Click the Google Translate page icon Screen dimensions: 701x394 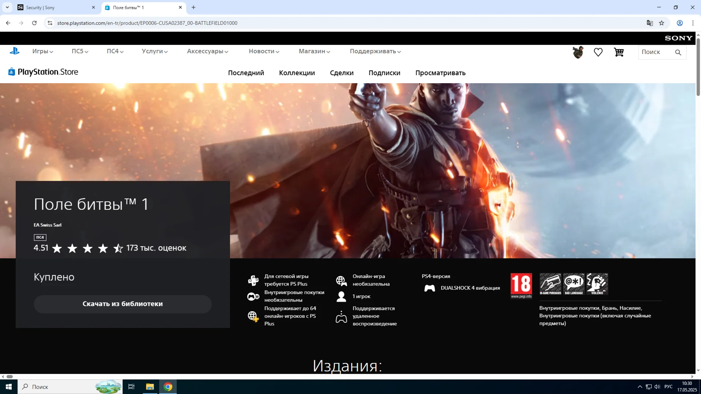[650, 23]
